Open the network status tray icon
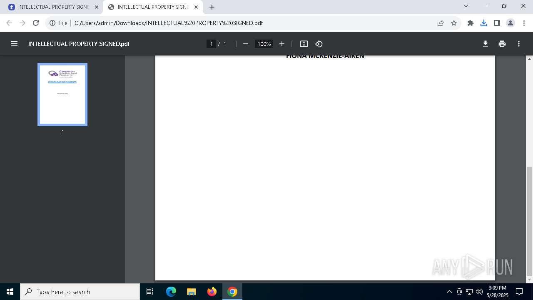The height and width of the screenshot is (300, 533). coord(469,292)
